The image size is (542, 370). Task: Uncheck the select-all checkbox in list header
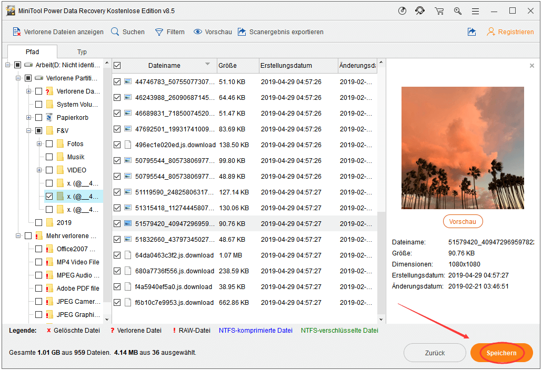tap(117, 65)
